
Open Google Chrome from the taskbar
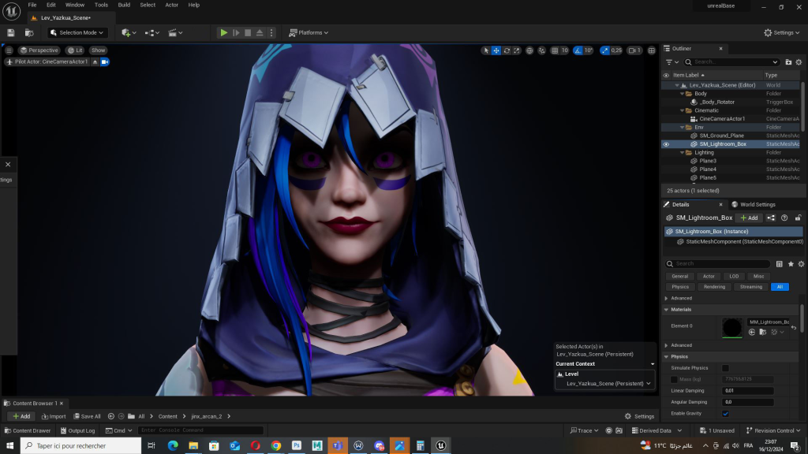coord(276,446)
